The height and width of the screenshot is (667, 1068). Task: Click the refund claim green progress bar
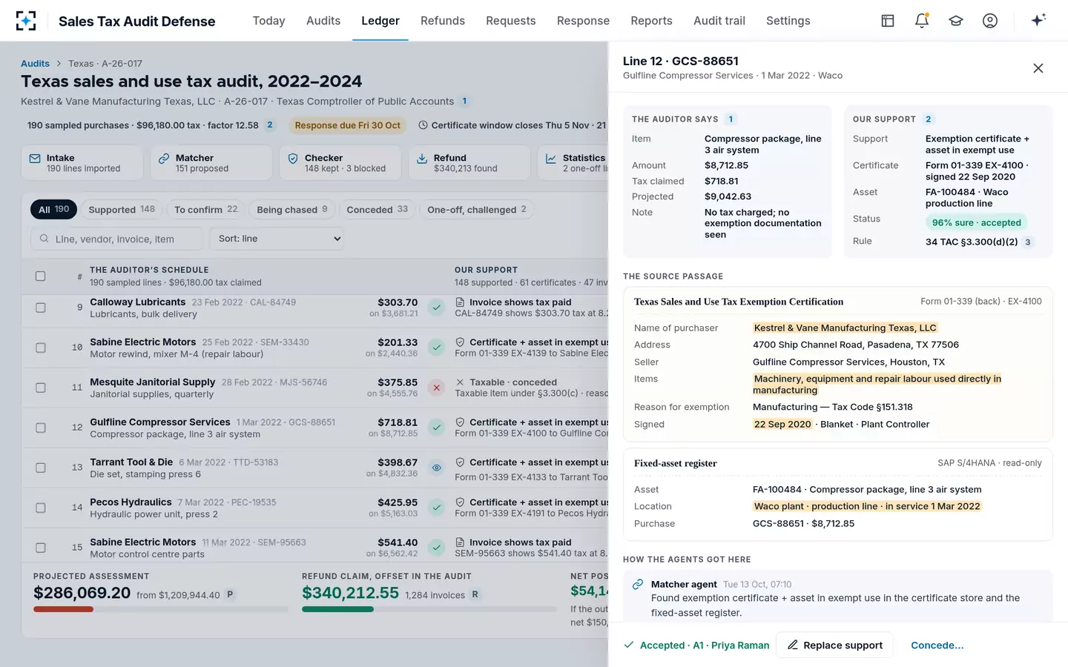coord(337,609)
